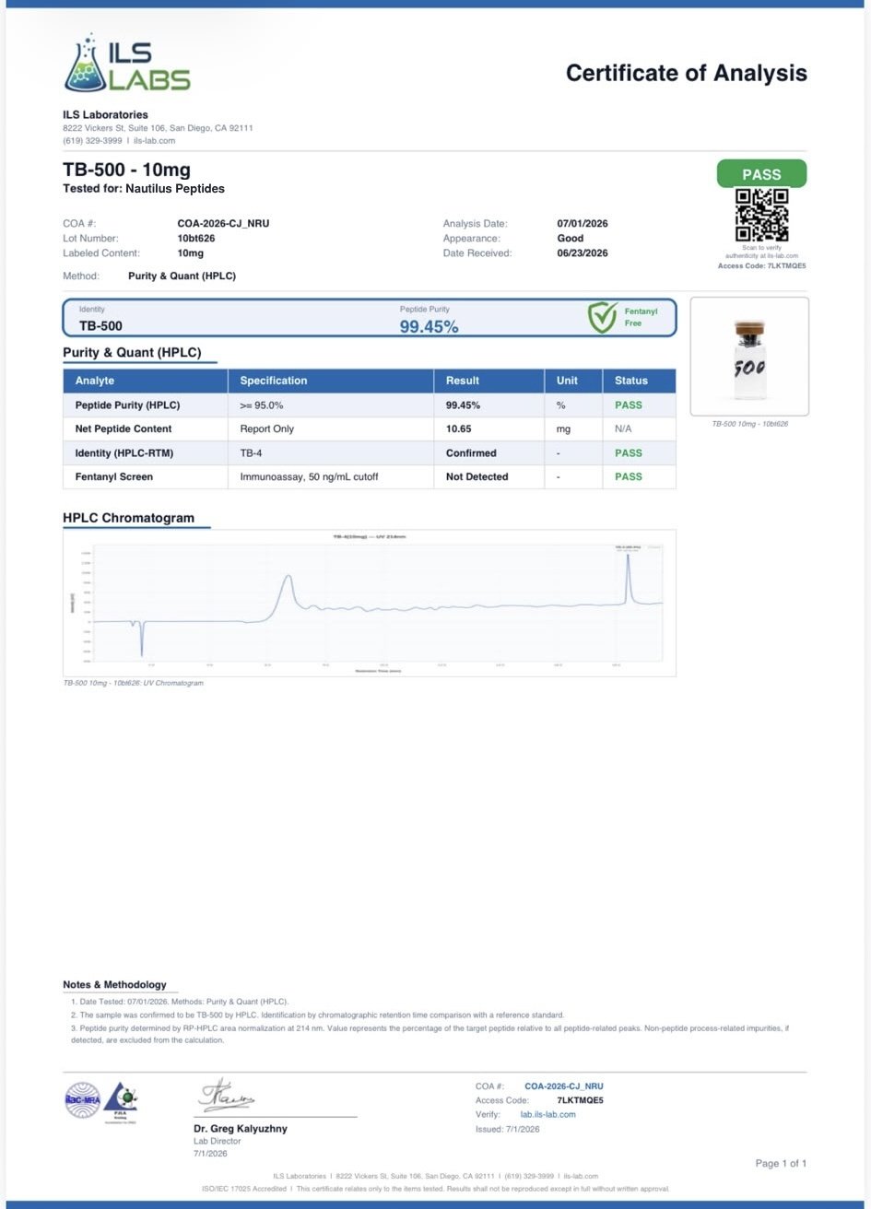871x1209 pixels.
Task: Click the footer access code 7LKTMQE5
Action: pyautogui.click(x=580, y=1100)
